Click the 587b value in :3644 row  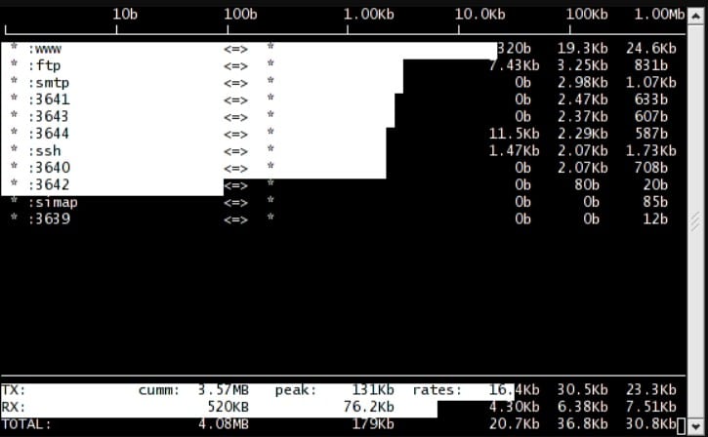pyautogui.click(x=651, y=134)
